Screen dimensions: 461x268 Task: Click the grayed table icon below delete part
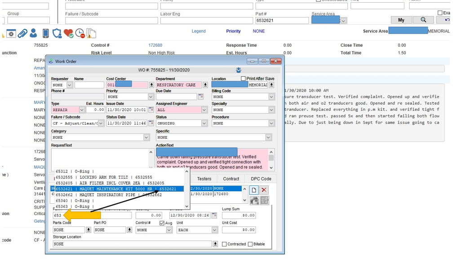pos(265,201)
